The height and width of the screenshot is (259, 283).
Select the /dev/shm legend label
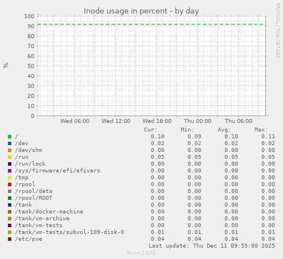[28, 150]
